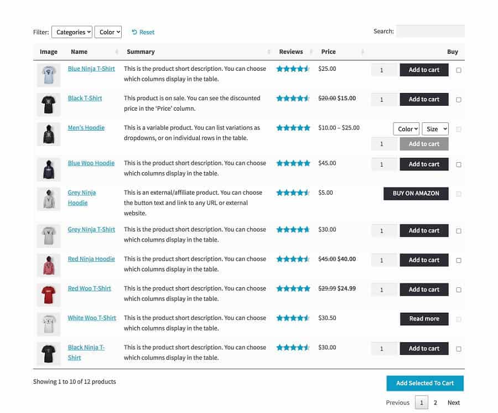Open Red Ninja Hoodie product thumbnail

[49, 265]
